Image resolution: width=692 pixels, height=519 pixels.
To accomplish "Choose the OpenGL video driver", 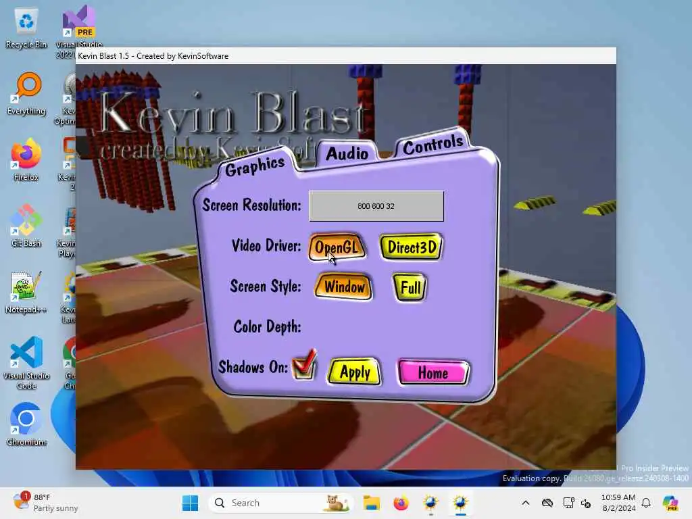I will (337, 247).
